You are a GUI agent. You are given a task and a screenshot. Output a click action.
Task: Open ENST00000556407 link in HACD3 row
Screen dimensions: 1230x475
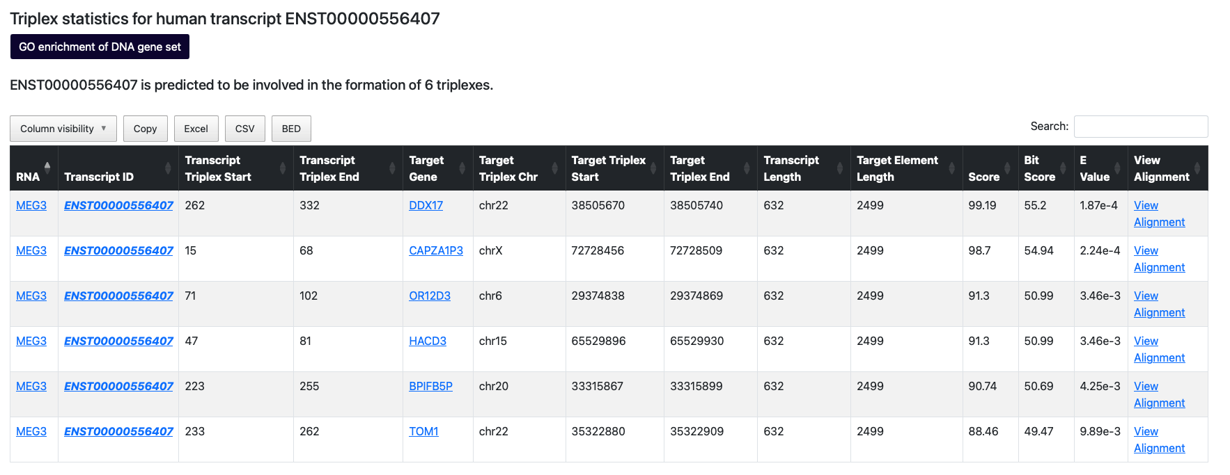[118, 341]
